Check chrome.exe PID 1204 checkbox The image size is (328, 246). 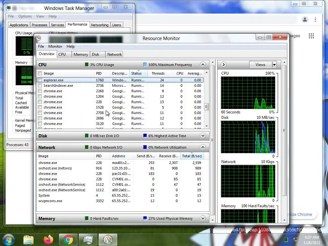click(x=40, y=96)
